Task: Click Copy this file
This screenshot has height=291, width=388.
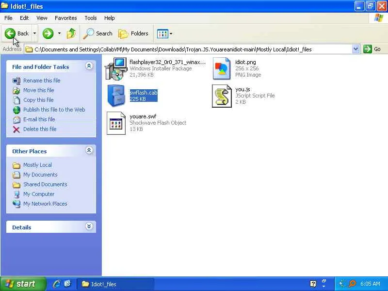Action: [x=38, y=100]
